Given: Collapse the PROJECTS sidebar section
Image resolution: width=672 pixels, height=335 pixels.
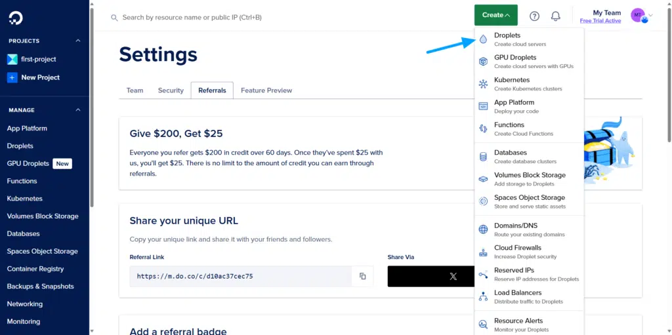Looking at the screenshot, I should 78,41.
